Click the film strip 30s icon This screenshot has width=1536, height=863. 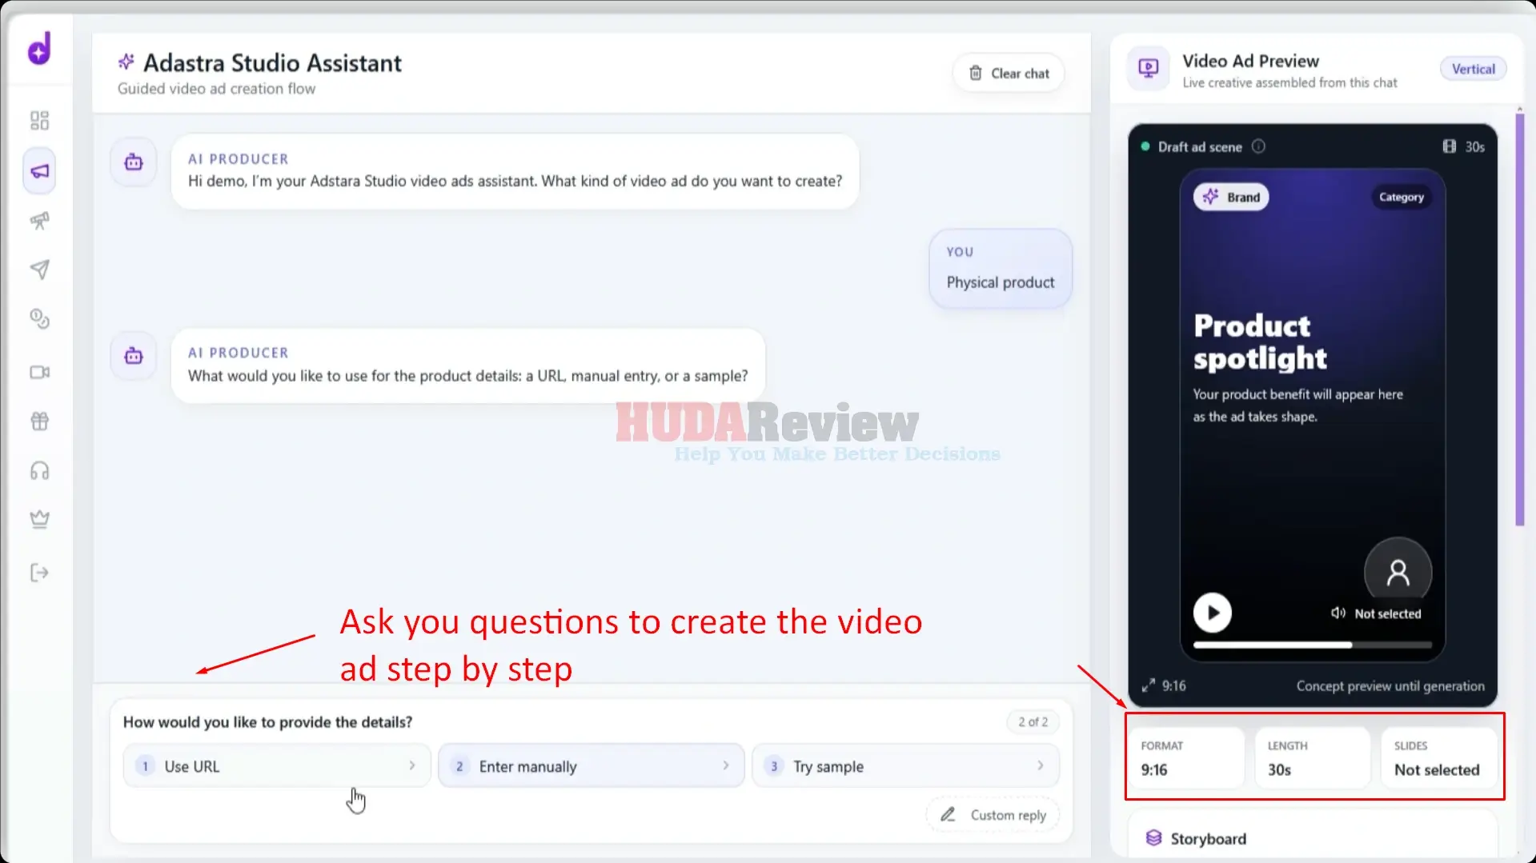(1449, 146)
